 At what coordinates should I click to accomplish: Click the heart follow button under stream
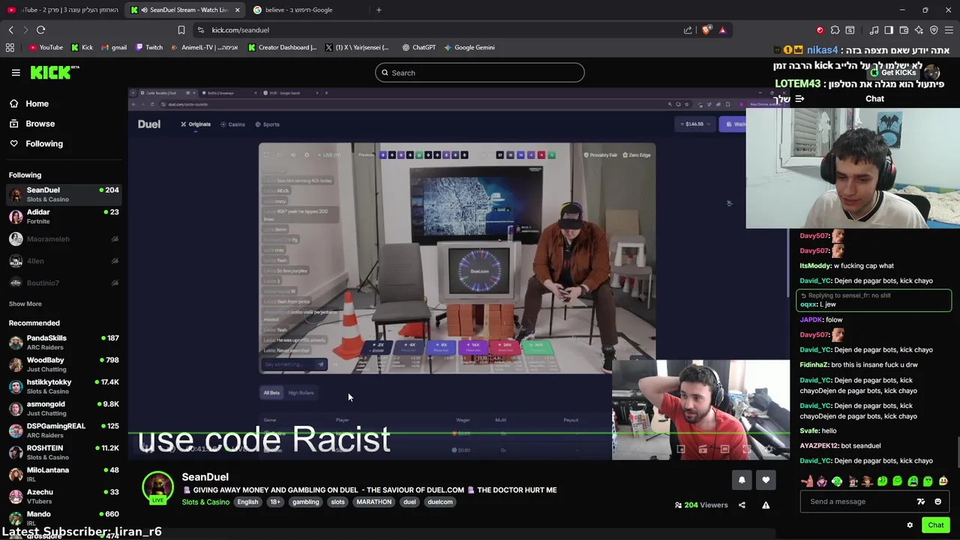pos(766,480)
